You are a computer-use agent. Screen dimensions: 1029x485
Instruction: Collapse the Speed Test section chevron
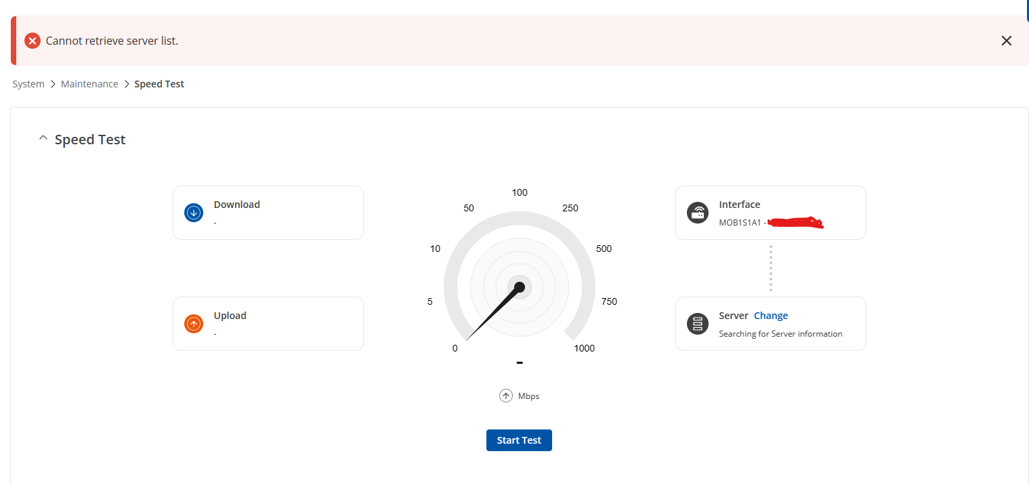tap(43, 139)
